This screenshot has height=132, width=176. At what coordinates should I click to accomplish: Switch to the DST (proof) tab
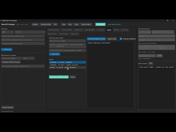(x=101, y=30)
